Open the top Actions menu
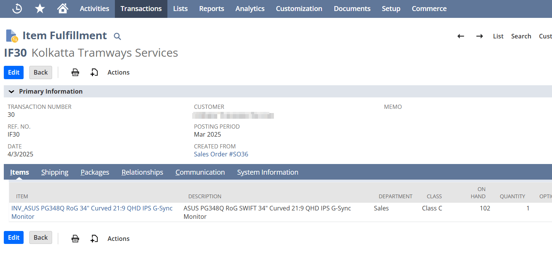 118,72
